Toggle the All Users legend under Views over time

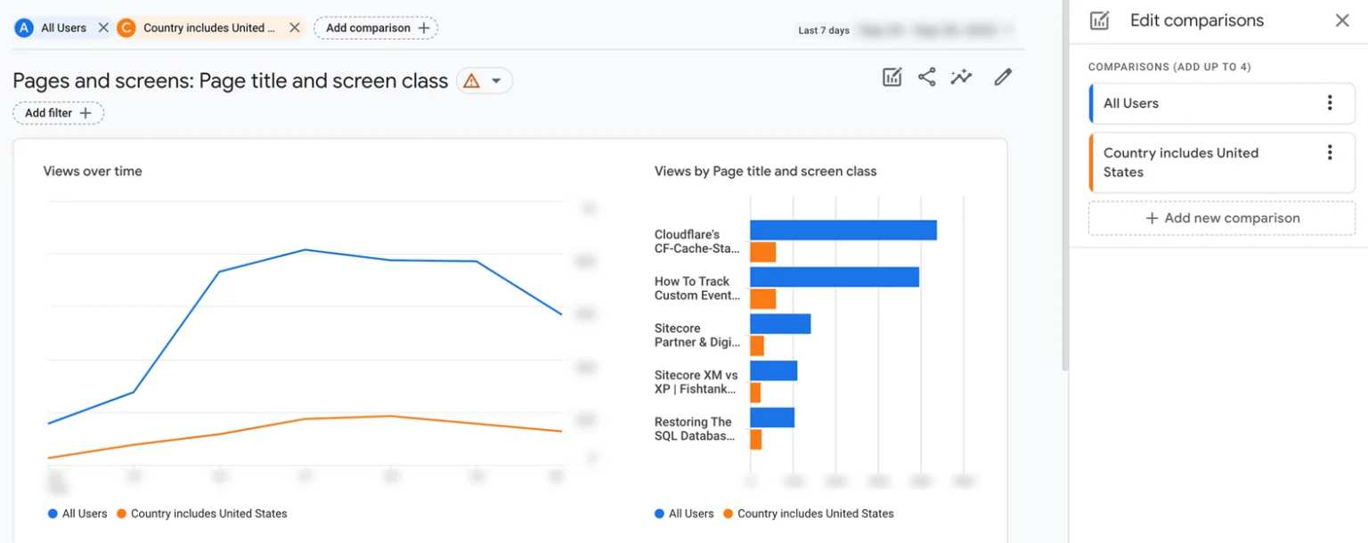pyautogui.click(x=77, y=514)
